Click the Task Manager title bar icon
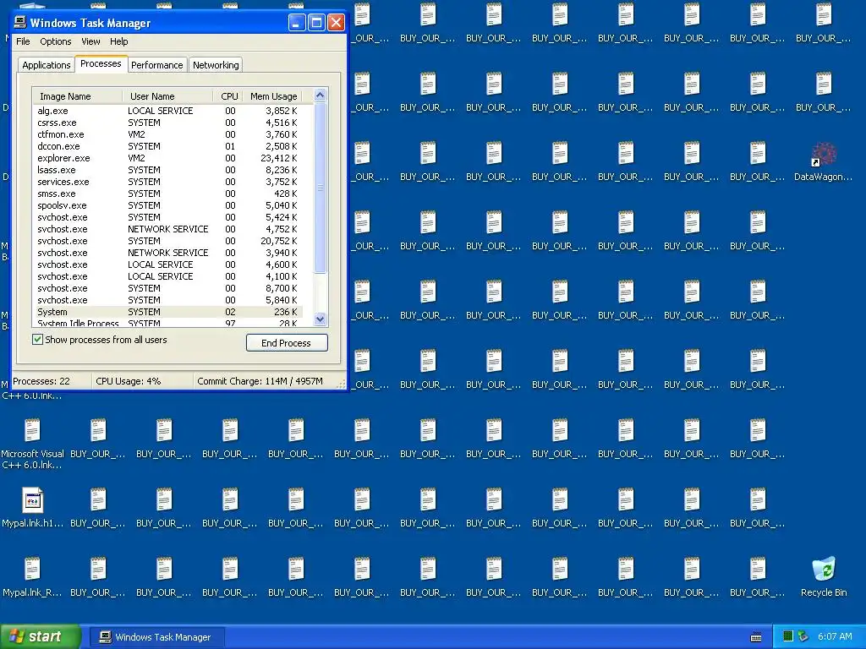 click(x=20, y=22)
